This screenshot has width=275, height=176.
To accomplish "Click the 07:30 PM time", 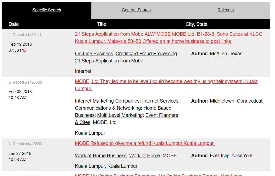I will click(x=17, y=50).
